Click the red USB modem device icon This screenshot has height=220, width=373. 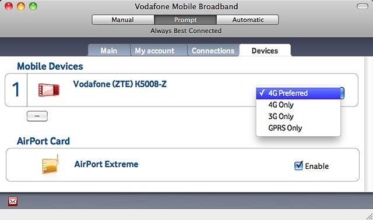tap(49, 90)
